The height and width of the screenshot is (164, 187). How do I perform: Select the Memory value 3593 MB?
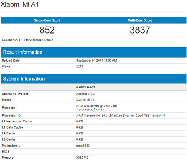click(82, 157)
